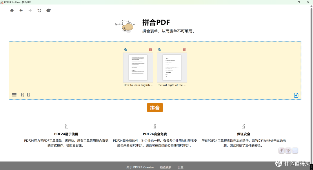Minimize the PDF24 Toolbox window
The height and width of the screenshot is (170, 313).
point(290,2)
